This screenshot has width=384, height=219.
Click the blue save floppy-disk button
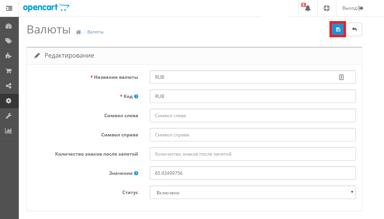point(338,30)
